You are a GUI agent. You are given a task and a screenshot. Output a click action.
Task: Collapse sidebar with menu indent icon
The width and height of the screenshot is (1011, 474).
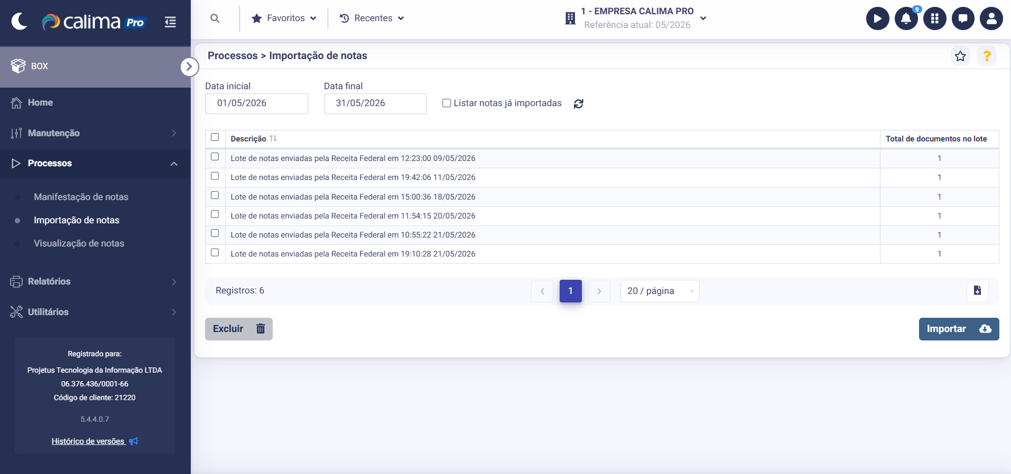tap(170, 22)
